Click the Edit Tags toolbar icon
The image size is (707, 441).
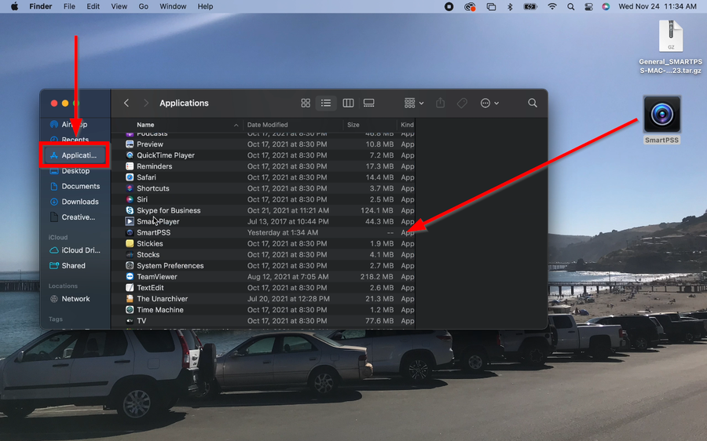(x=463, y=104)
